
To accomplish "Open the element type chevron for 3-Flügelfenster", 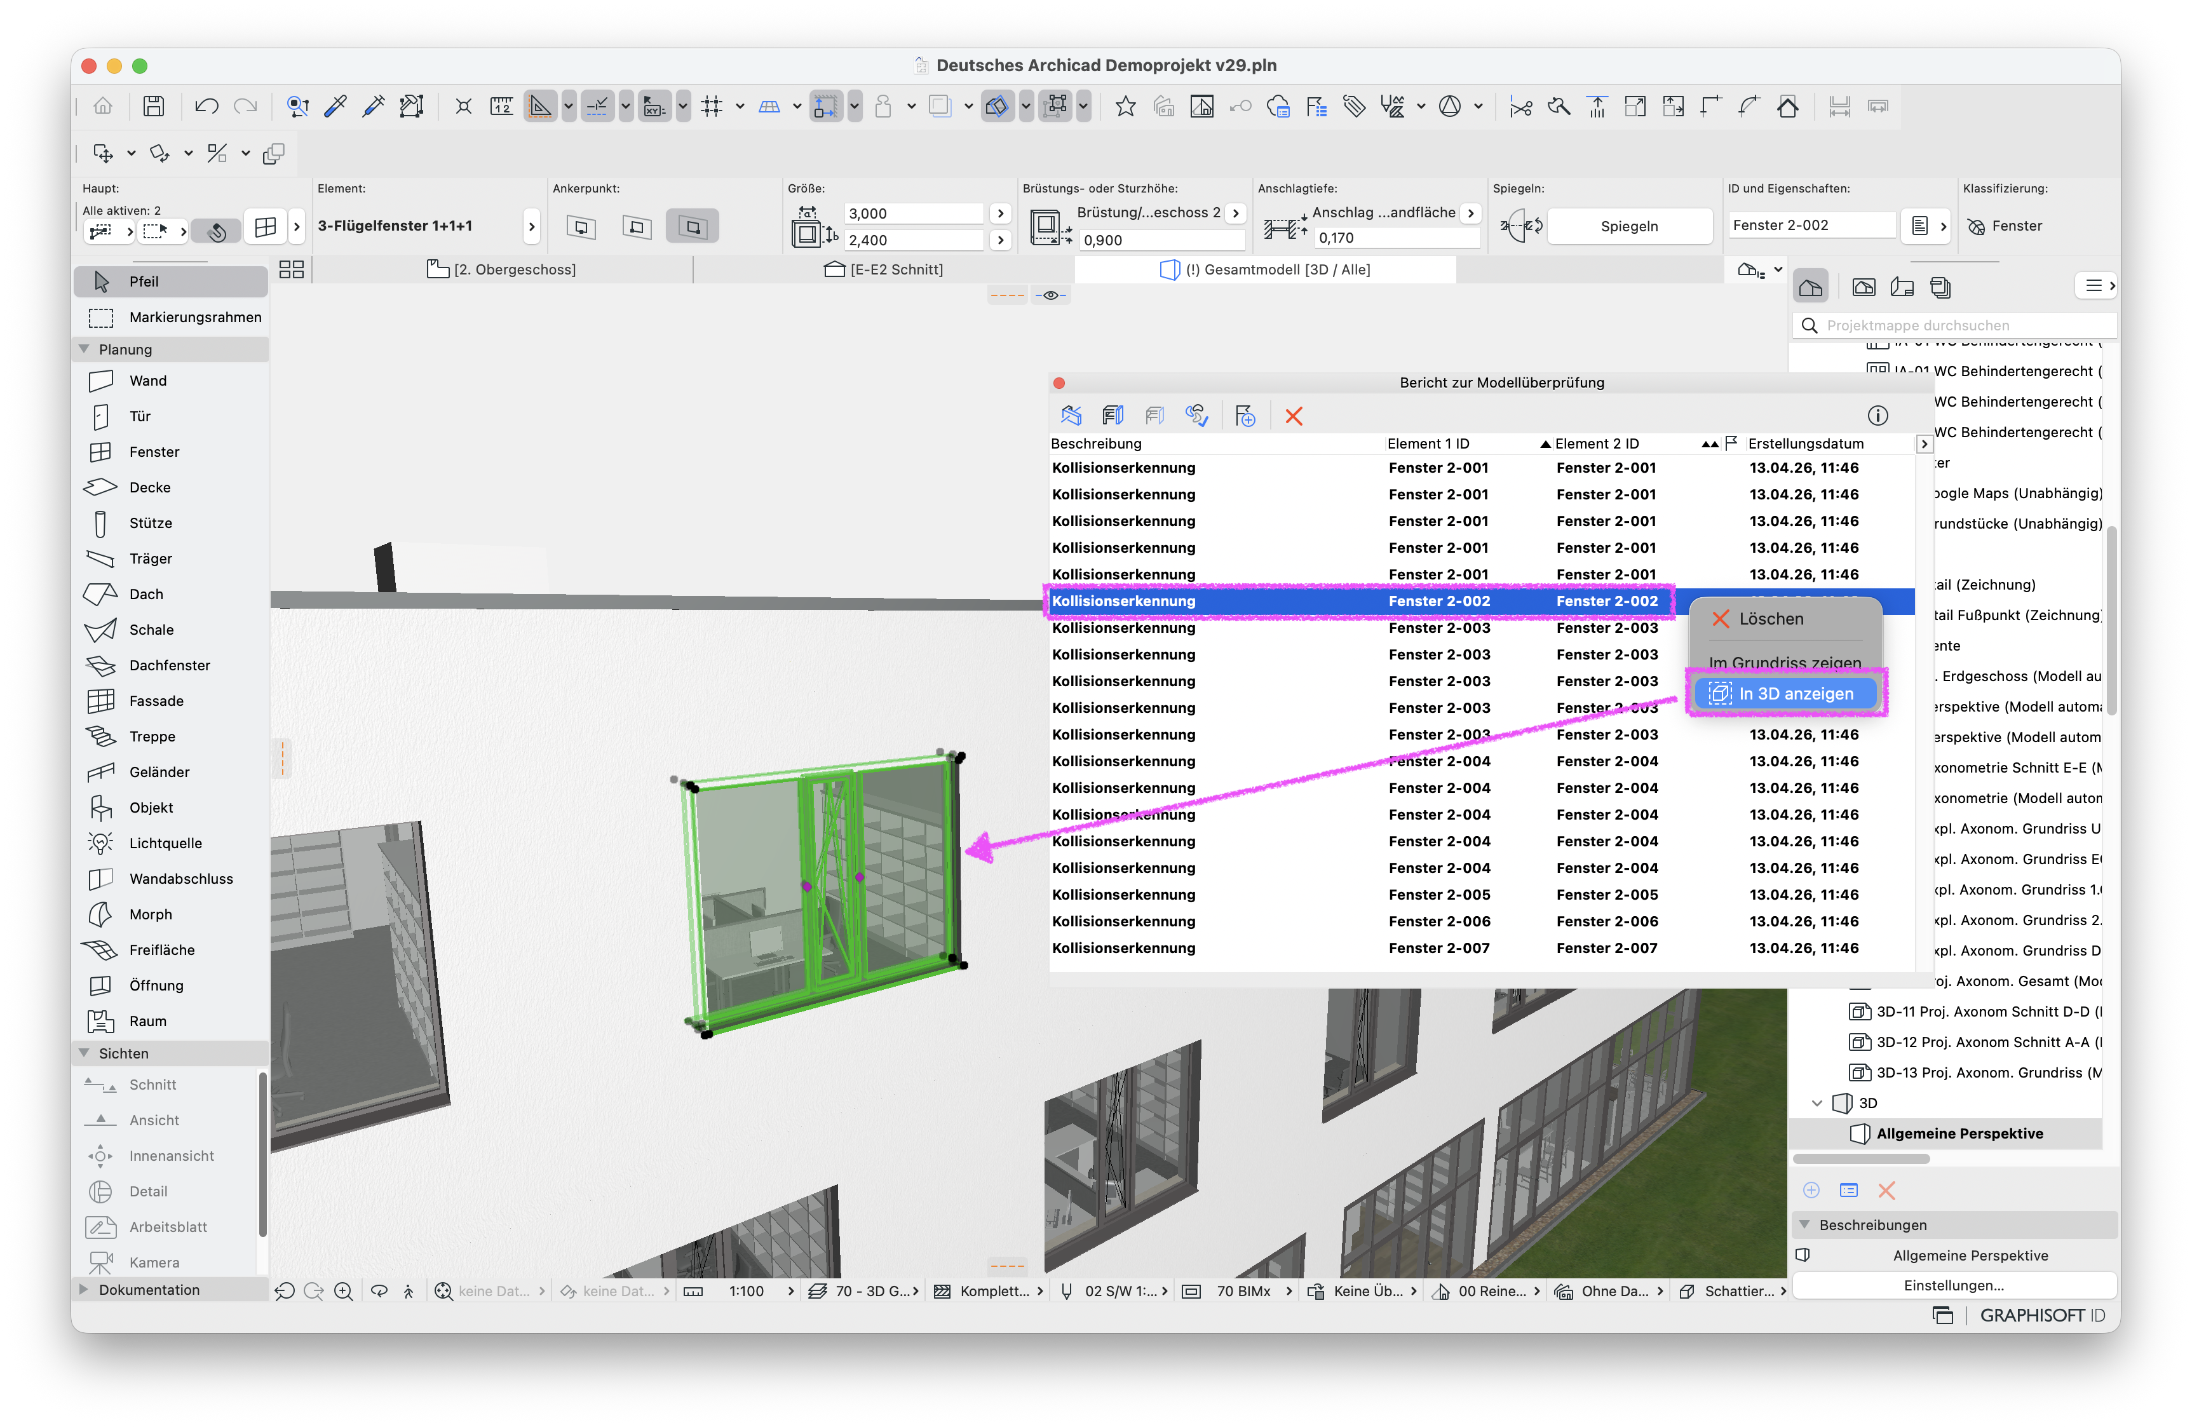I will [x=531, y=226].
